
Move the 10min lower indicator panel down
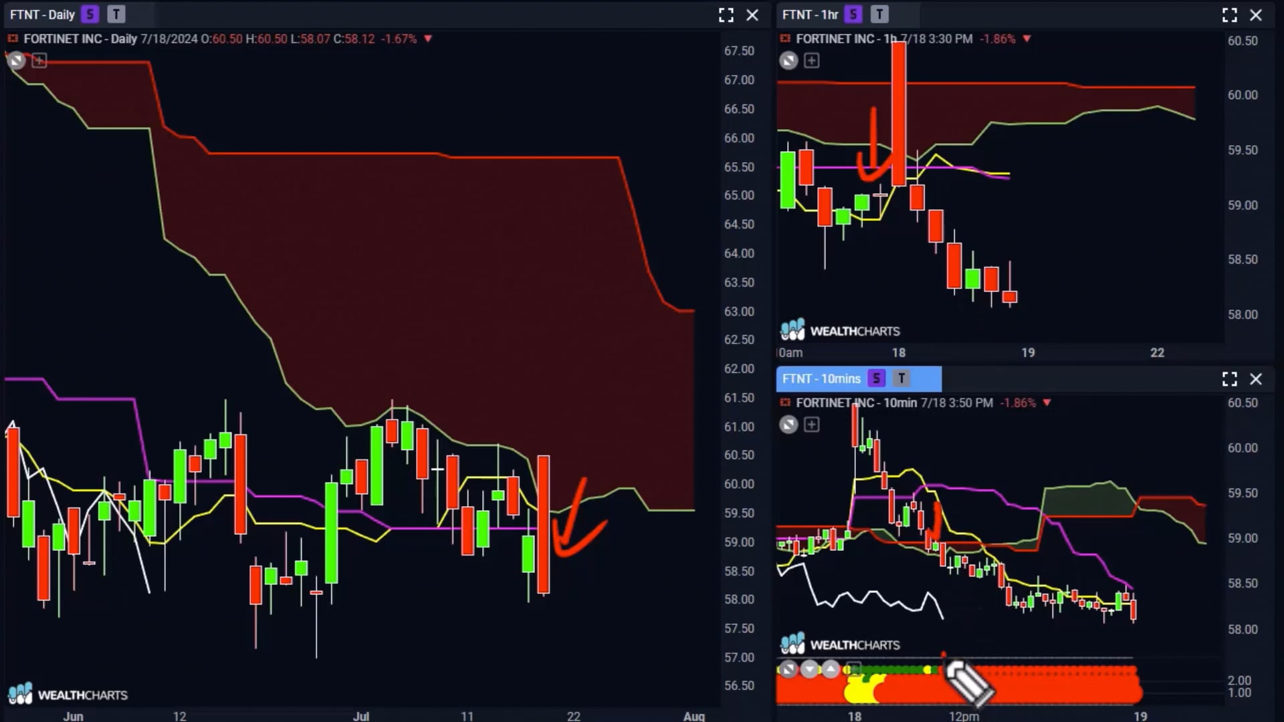pos(810,669)
